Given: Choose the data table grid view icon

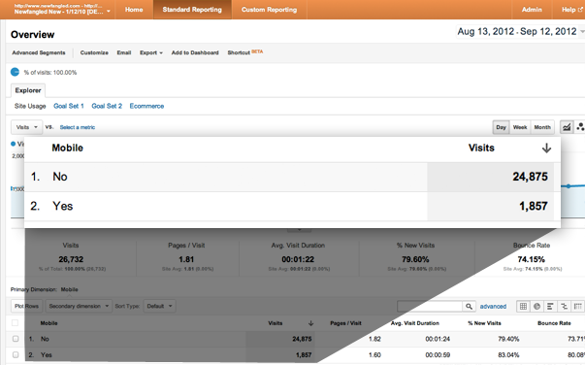Looking at the screenshot, I should (523, 307).
